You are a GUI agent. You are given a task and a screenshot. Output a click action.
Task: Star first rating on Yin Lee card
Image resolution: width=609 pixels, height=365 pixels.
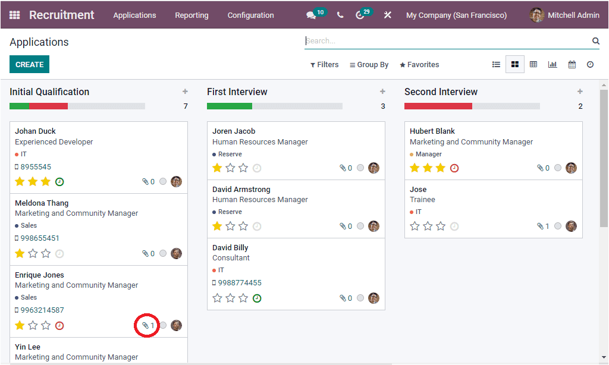pyautogui.click(x=20, y=363)
